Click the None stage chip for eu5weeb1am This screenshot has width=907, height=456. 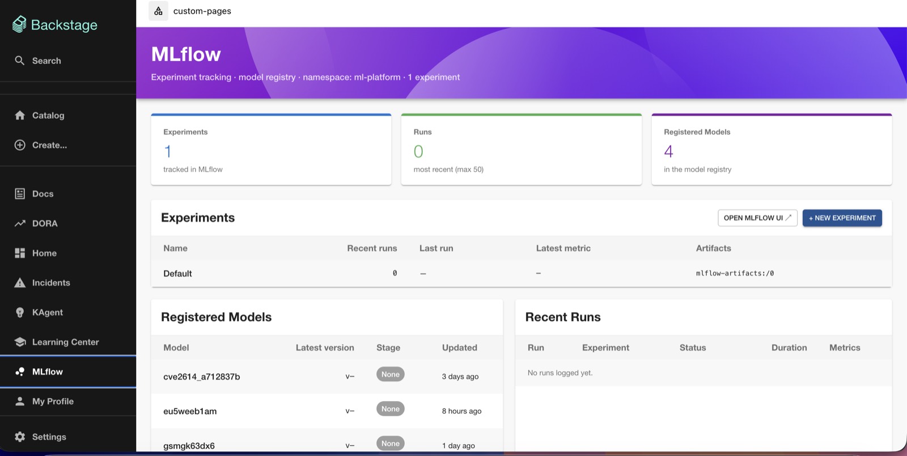[391, 409]
